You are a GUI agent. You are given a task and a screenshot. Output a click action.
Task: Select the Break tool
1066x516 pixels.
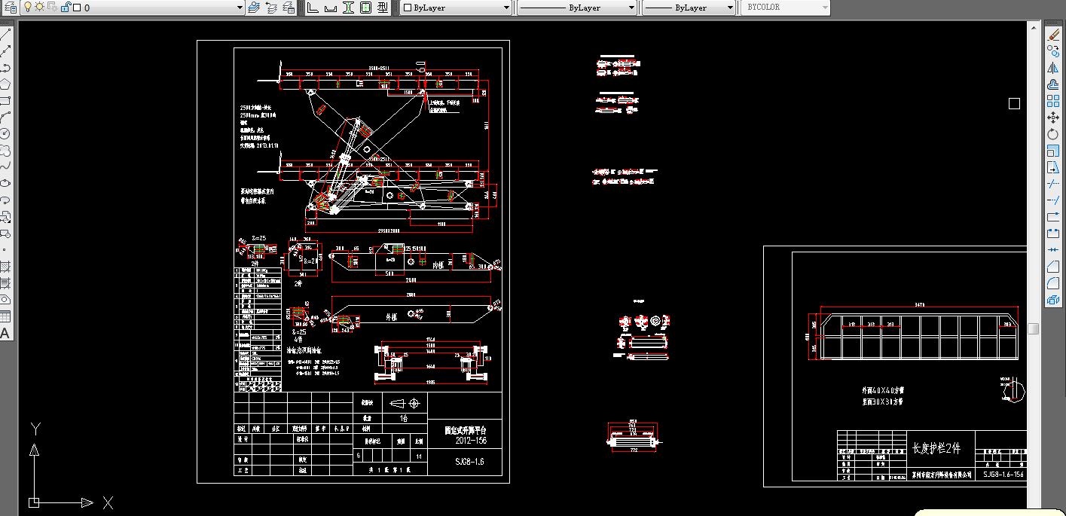pyautogui.click(x=1053, y=234)
